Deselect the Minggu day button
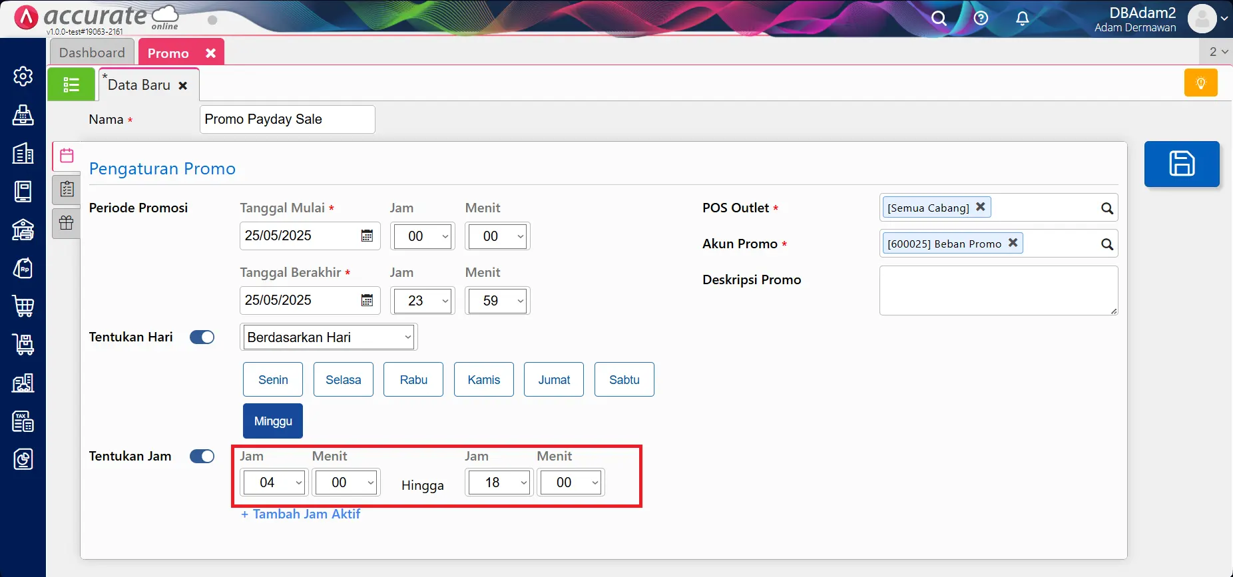 point(273,421)
